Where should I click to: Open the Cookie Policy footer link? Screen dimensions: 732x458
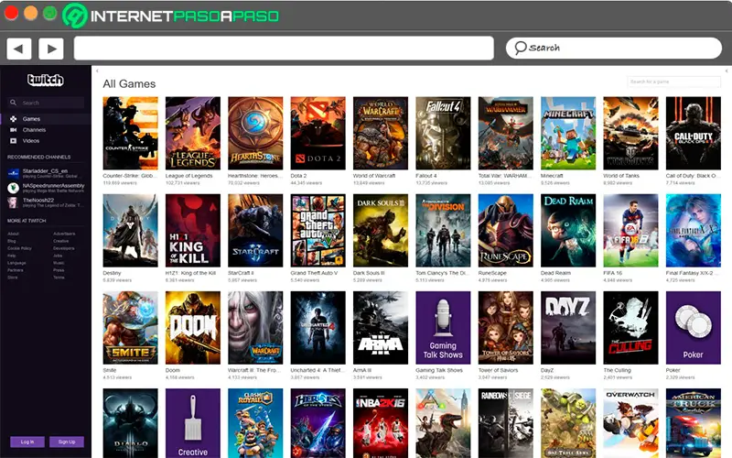[19, 248]
